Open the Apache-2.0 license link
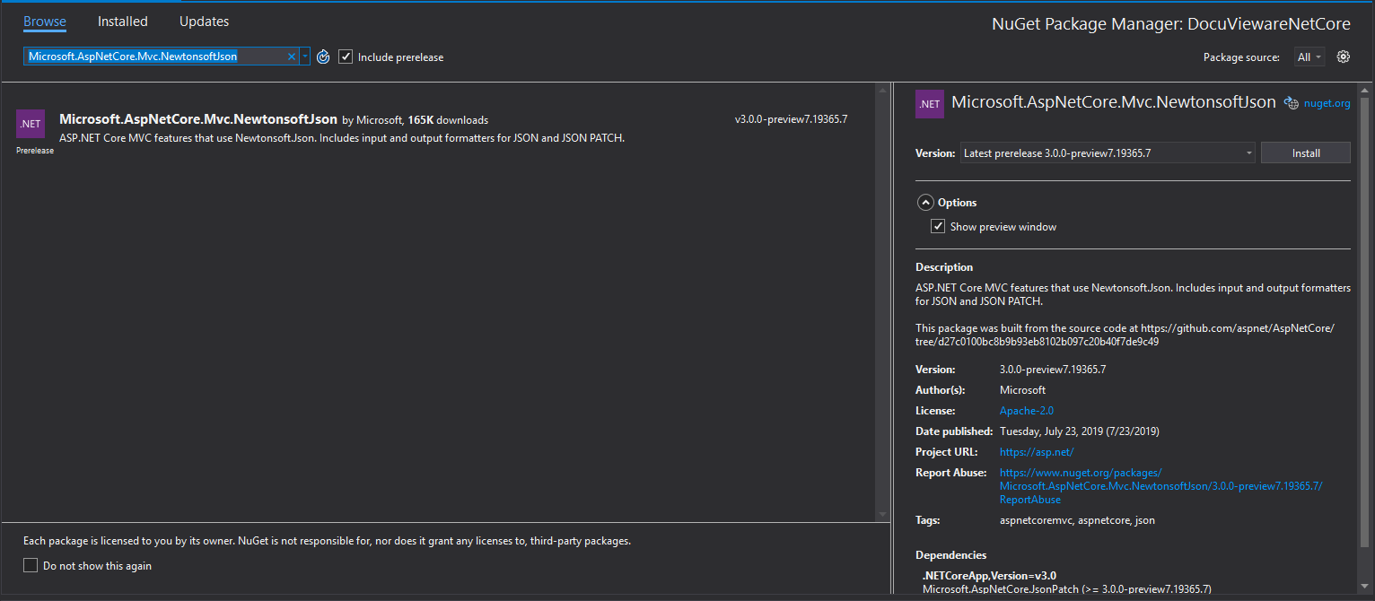 [1026, 410]
